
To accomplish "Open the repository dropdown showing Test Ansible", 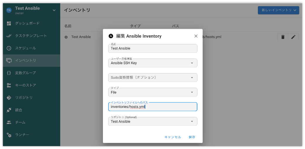I will tap(153, 122).
